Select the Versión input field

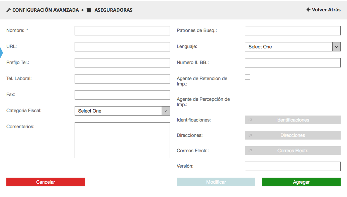coord(292,166)
